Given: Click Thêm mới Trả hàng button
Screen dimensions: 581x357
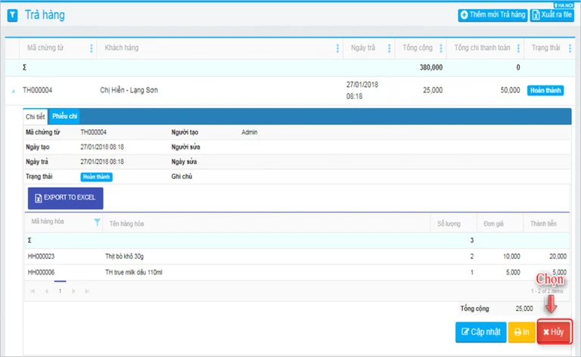Looking at the screenshot, I should tap(492, 15).
